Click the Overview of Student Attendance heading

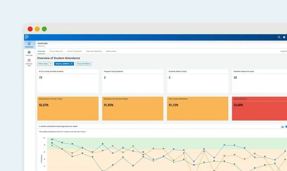(x=58, y=58)
